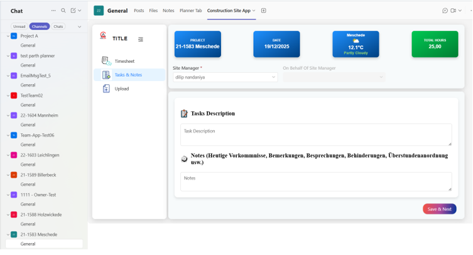Image resolution: width=473 pixels, height=255 pixels.
Task: Open the Site Manager dropdown
Action: (225, 77)
